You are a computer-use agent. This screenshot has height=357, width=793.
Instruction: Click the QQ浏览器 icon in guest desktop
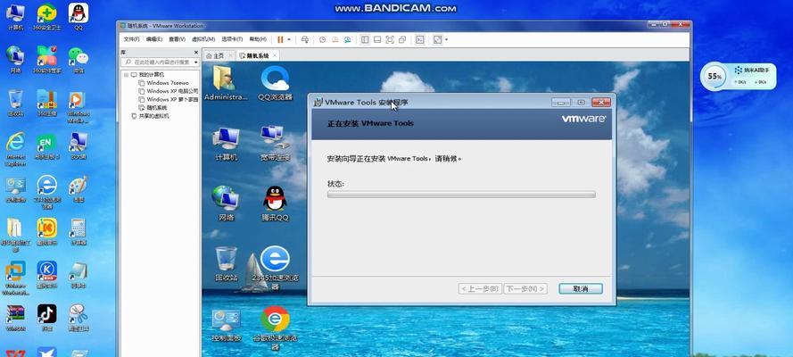(x=275, y=83)
